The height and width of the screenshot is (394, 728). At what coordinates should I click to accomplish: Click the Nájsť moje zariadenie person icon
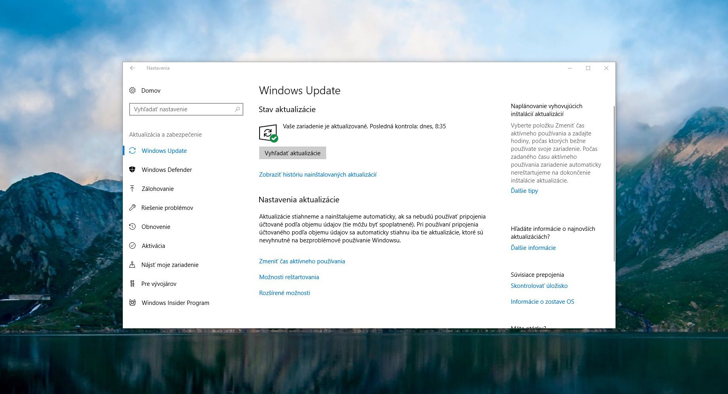(x=132, y=265)
